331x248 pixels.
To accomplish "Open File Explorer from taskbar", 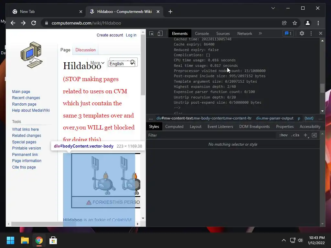I will point(25,240).
